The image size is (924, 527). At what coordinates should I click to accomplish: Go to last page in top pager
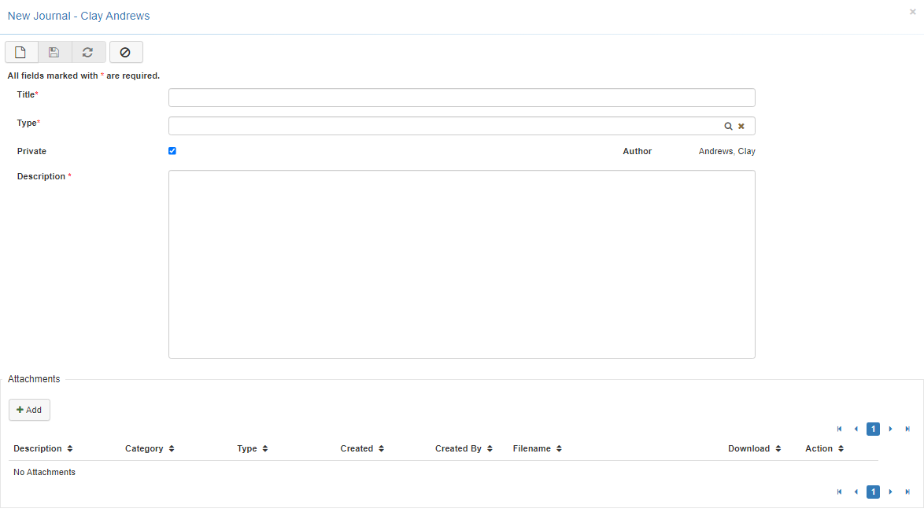coord(907,429)
